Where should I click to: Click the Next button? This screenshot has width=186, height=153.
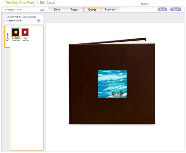pos(176,9)
